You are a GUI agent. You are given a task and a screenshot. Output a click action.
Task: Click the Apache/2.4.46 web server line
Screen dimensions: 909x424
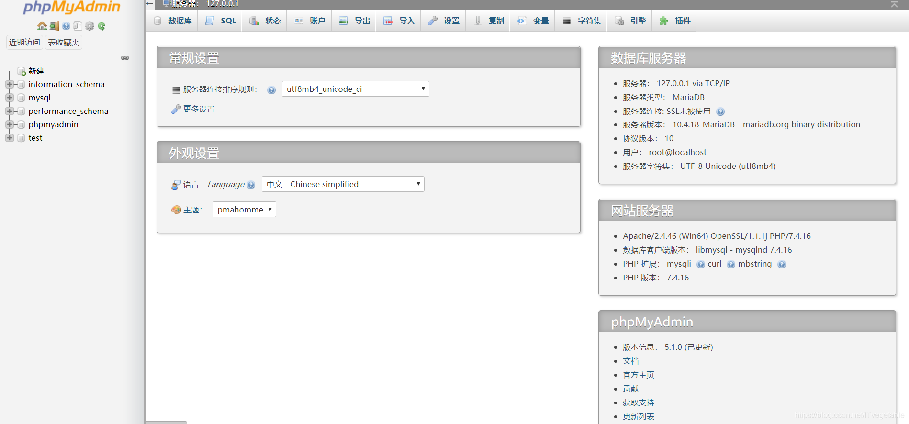pos(717,236)
